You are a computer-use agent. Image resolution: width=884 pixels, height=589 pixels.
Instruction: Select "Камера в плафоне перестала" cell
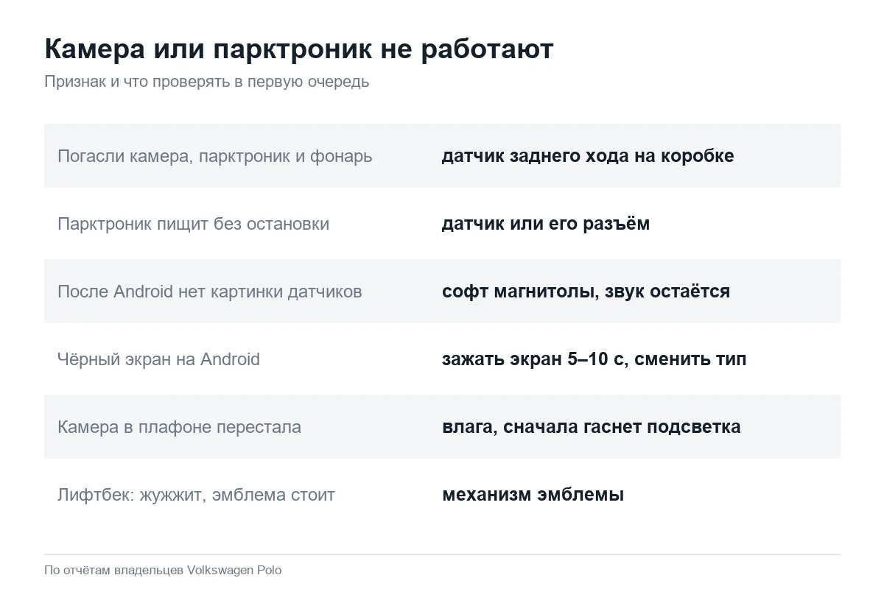point(179,427)
